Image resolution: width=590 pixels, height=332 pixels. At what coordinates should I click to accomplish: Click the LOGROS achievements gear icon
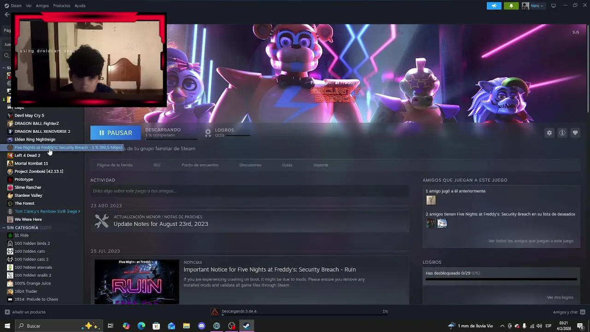[x=208, y=133]
